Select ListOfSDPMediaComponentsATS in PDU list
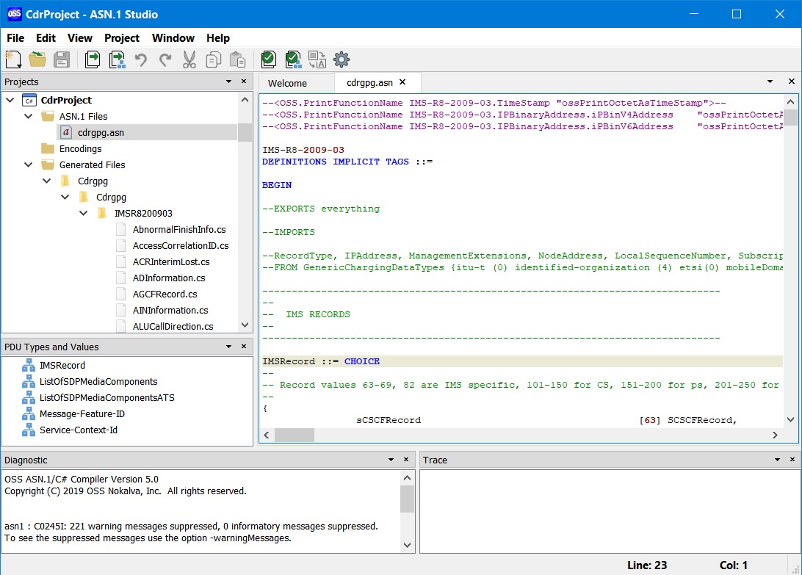Image resolution: width=802 pixels, height=575 pixels. coord(107,397)
